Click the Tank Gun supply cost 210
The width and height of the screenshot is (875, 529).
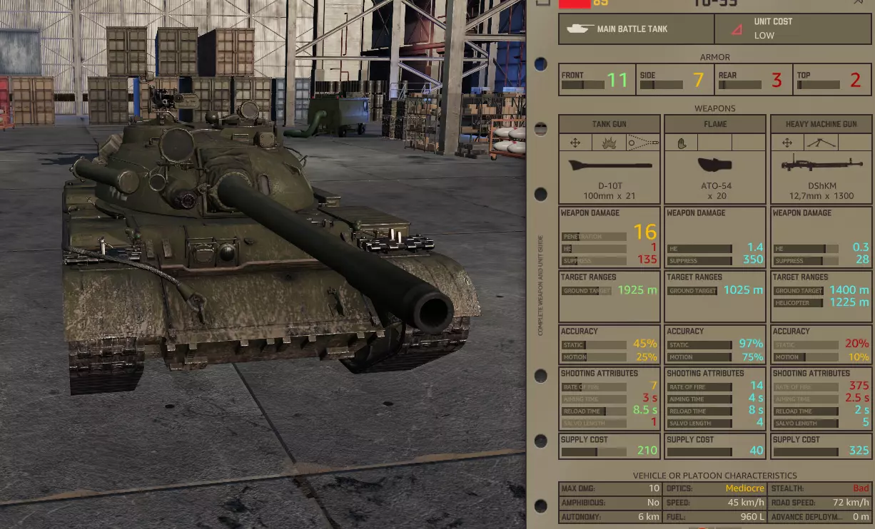tap(647, 451)
